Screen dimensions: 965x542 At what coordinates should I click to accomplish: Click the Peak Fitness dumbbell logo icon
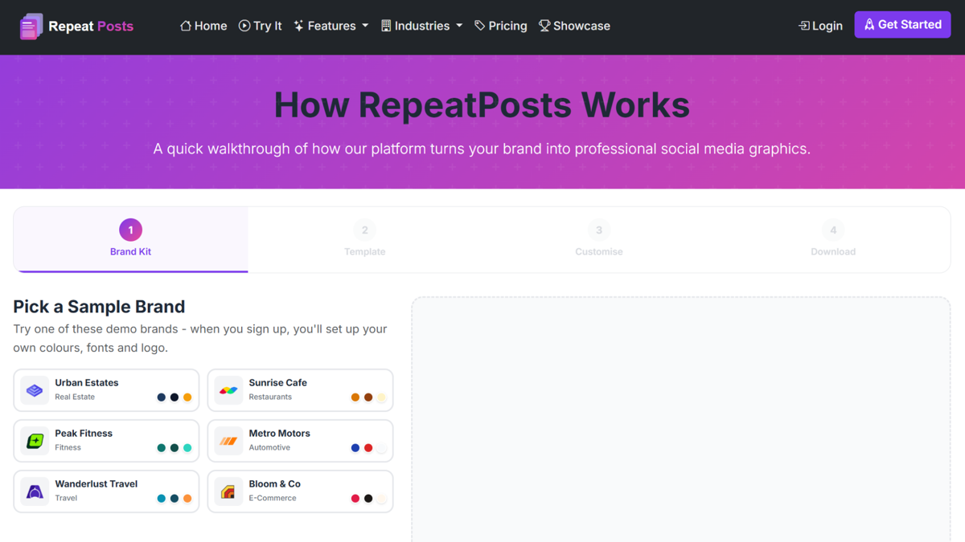pyautogui.click(x=34, y=440)
